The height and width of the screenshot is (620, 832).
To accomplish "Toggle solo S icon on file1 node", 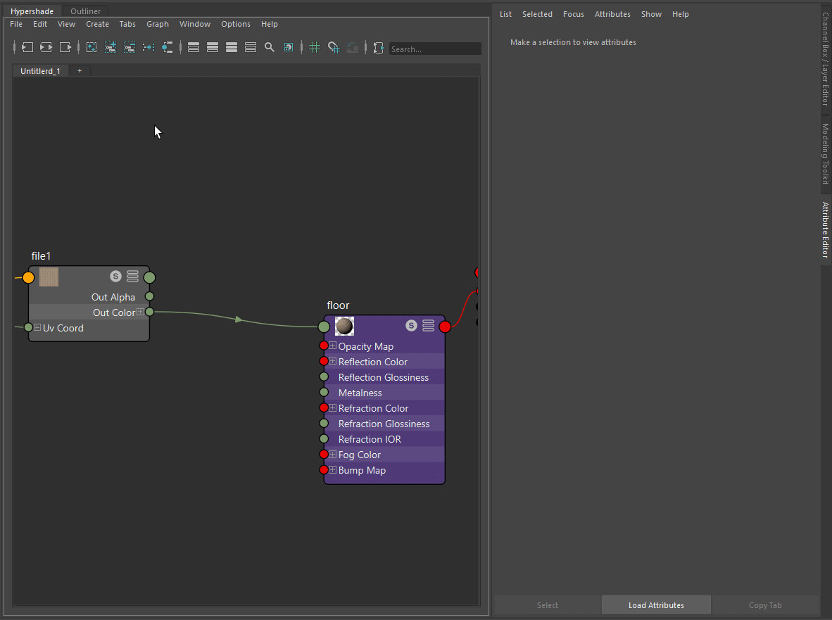I will point(115,277).
